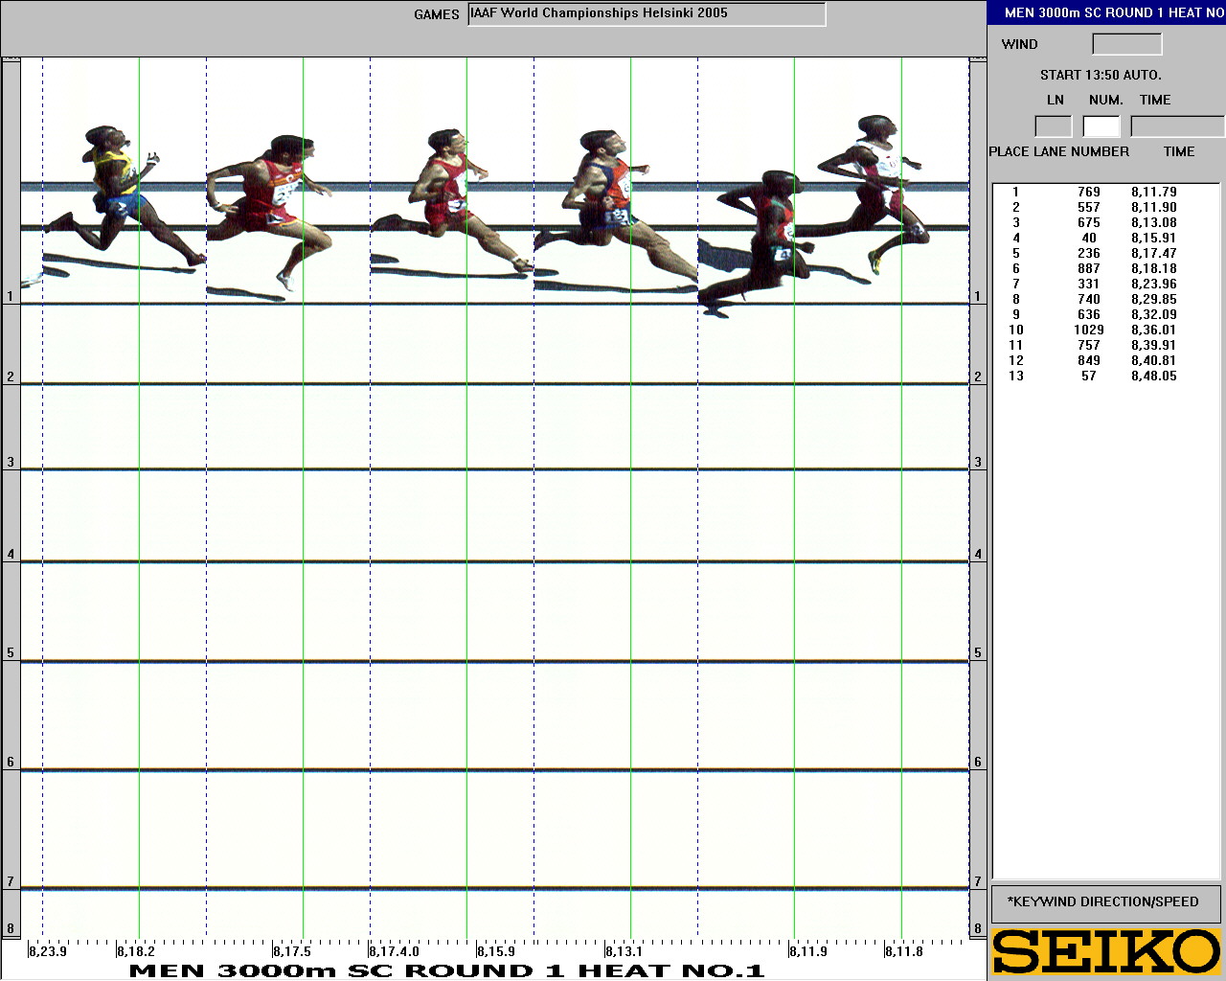Click the 8,11.8 marker on the timeline

pyautogui.click(x=903, y=951)
